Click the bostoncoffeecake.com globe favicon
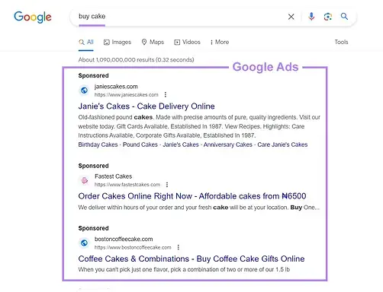This screenshot has height=292, width=383. (x=84, y=243)
